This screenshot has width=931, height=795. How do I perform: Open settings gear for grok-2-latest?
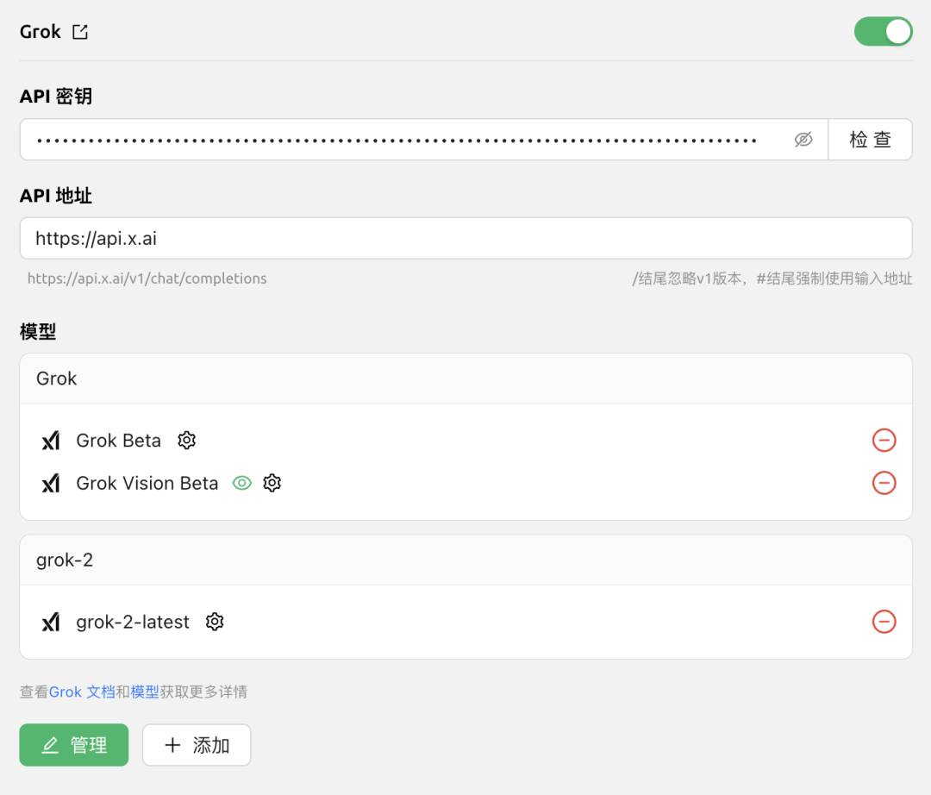[215, 623]
